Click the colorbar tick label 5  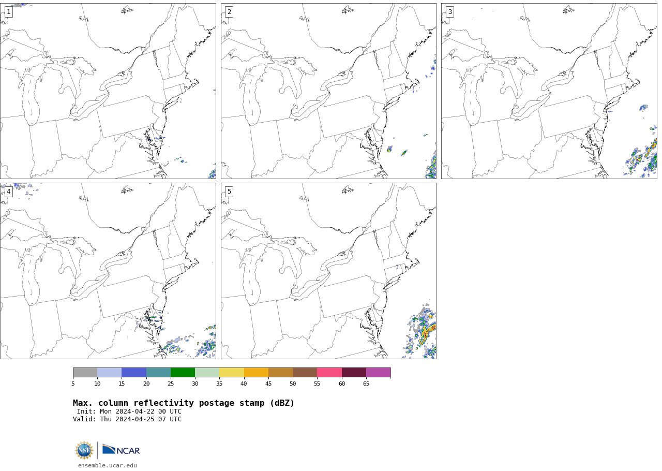[73, 384]
